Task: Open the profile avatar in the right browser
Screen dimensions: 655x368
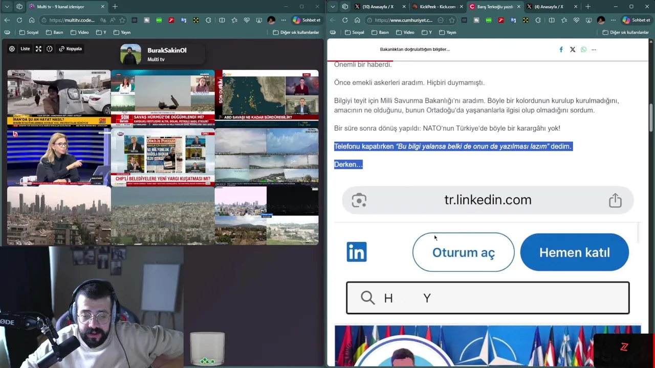Action: (601, 20)
